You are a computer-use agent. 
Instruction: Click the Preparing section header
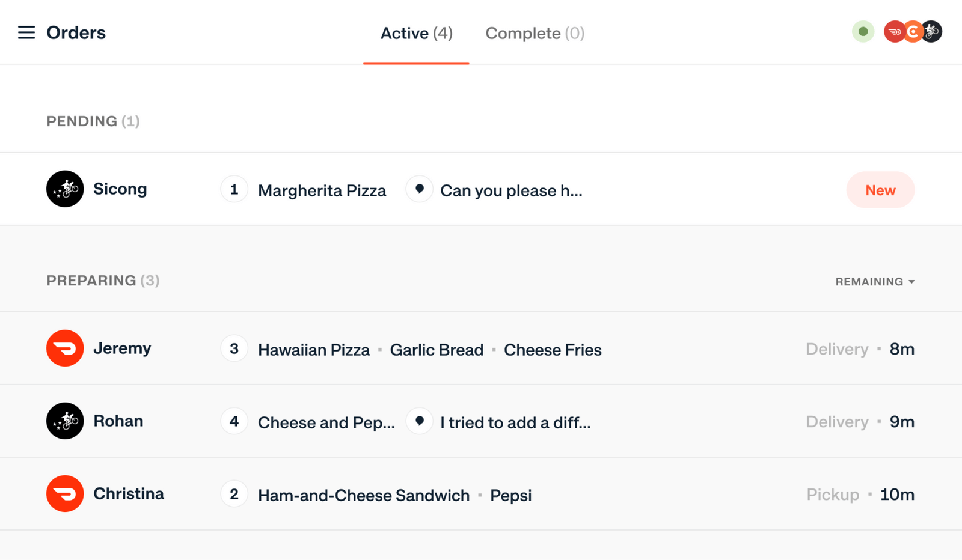pyautogui.click(x=103, y=281)
